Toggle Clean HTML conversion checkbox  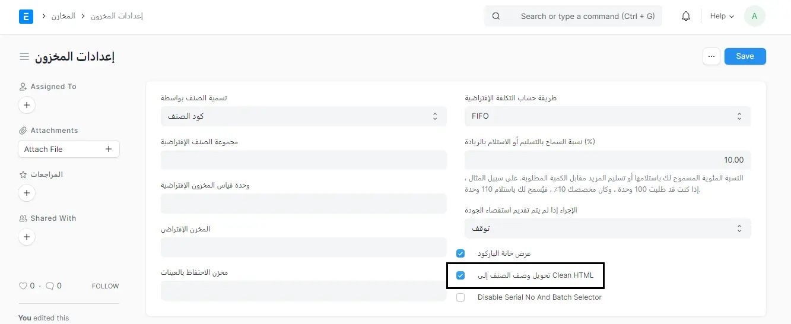click(x=460, y=275)
